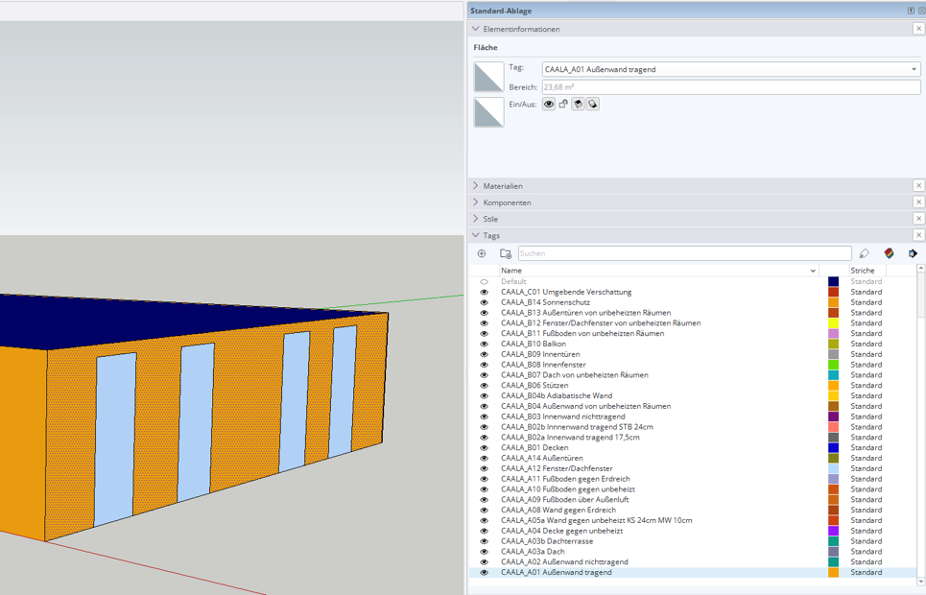Viewport: 926px width, 595px height.
Task: Open the Tag dropdown in Elementinformationen
Action: point(914,69)
